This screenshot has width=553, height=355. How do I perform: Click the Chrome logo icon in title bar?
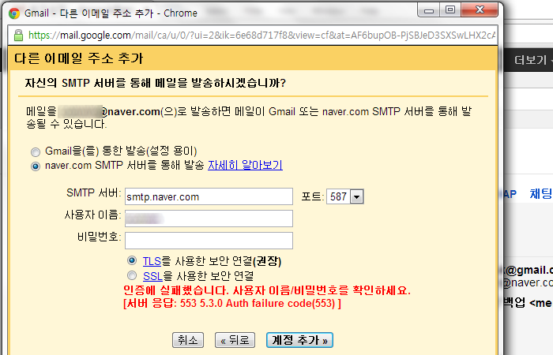click(14, 13)
